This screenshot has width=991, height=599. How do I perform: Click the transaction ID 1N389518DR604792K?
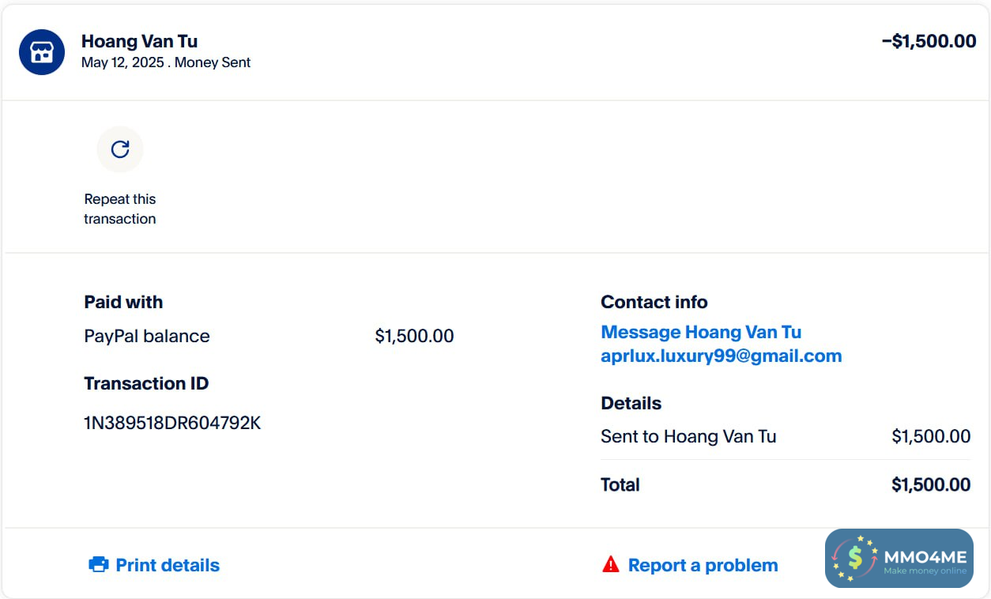[x=172, y=423]
